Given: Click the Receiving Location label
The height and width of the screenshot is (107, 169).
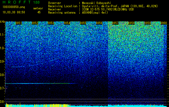Looking at the screenshot, I should 63,6.
